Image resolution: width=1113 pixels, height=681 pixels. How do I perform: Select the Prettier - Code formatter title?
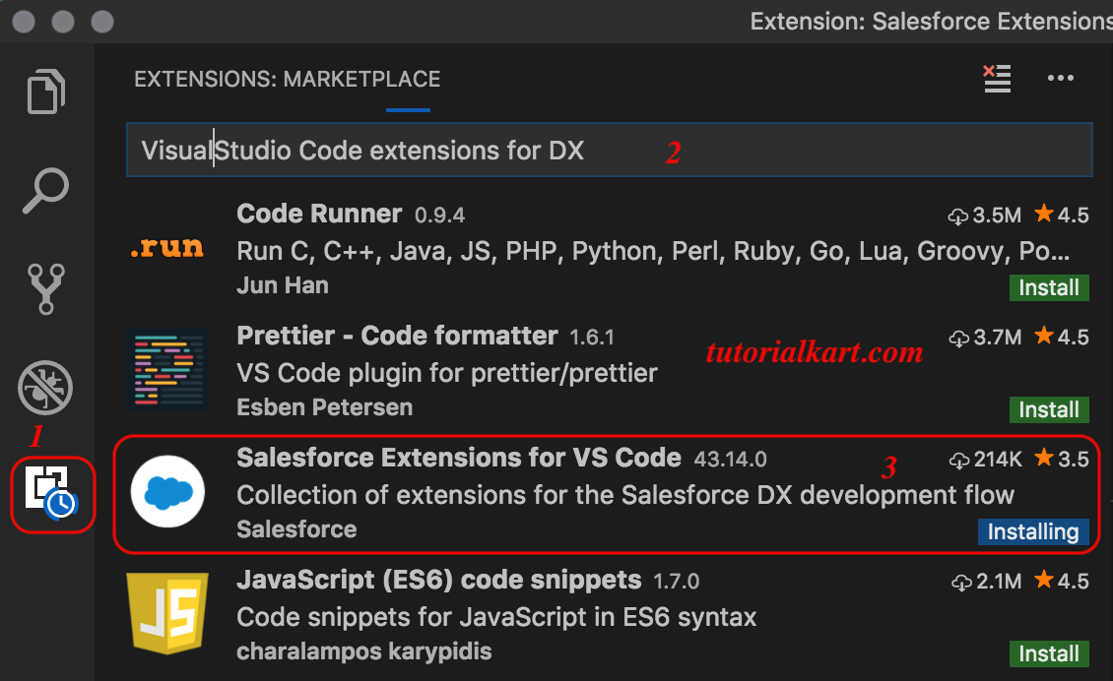(x=397, y=336)
